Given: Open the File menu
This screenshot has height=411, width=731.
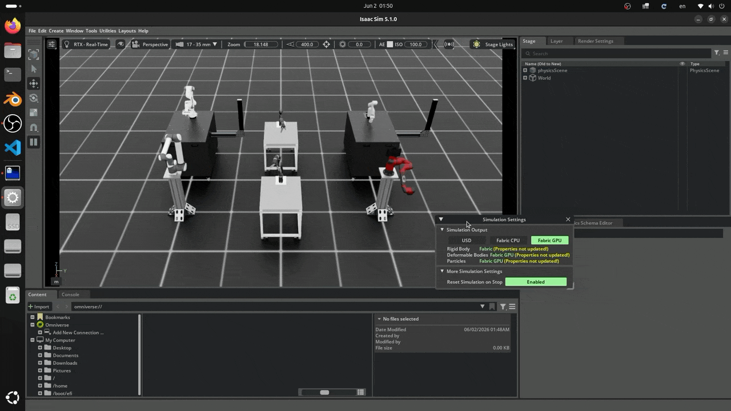Looking at the screenshot, I should coord(32,31).
